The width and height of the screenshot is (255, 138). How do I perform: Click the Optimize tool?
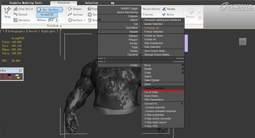coord(22,20)
